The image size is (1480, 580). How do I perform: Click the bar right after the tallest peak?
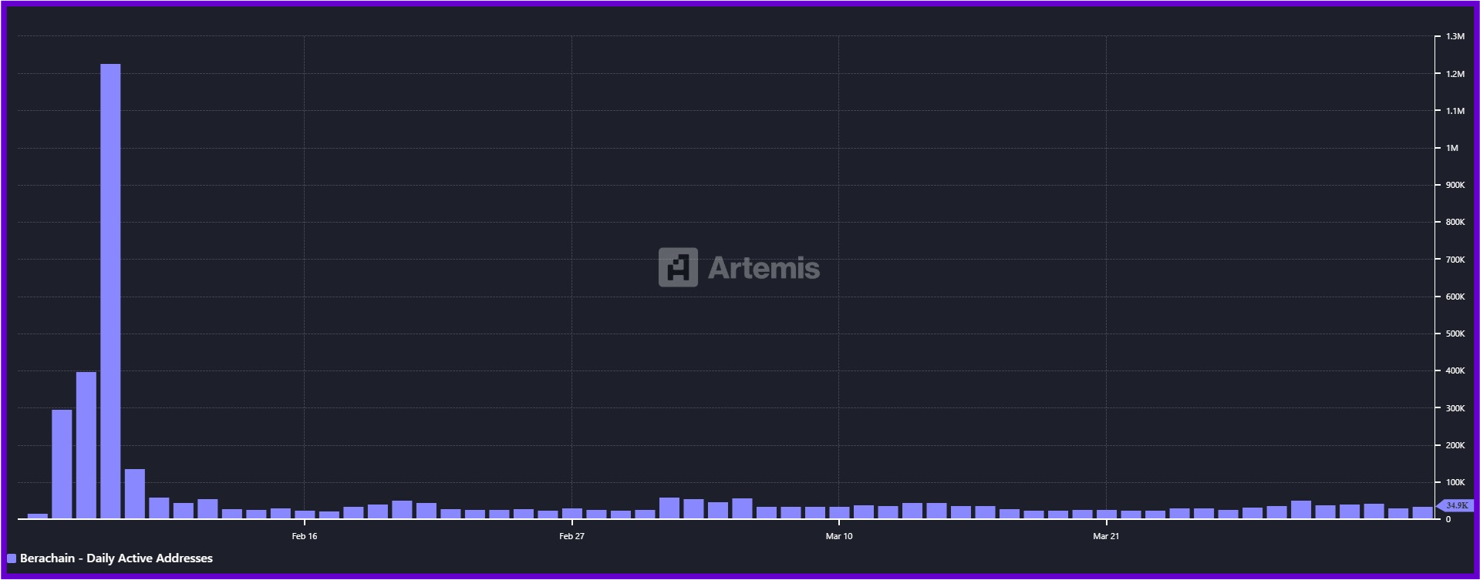point(135,494)
